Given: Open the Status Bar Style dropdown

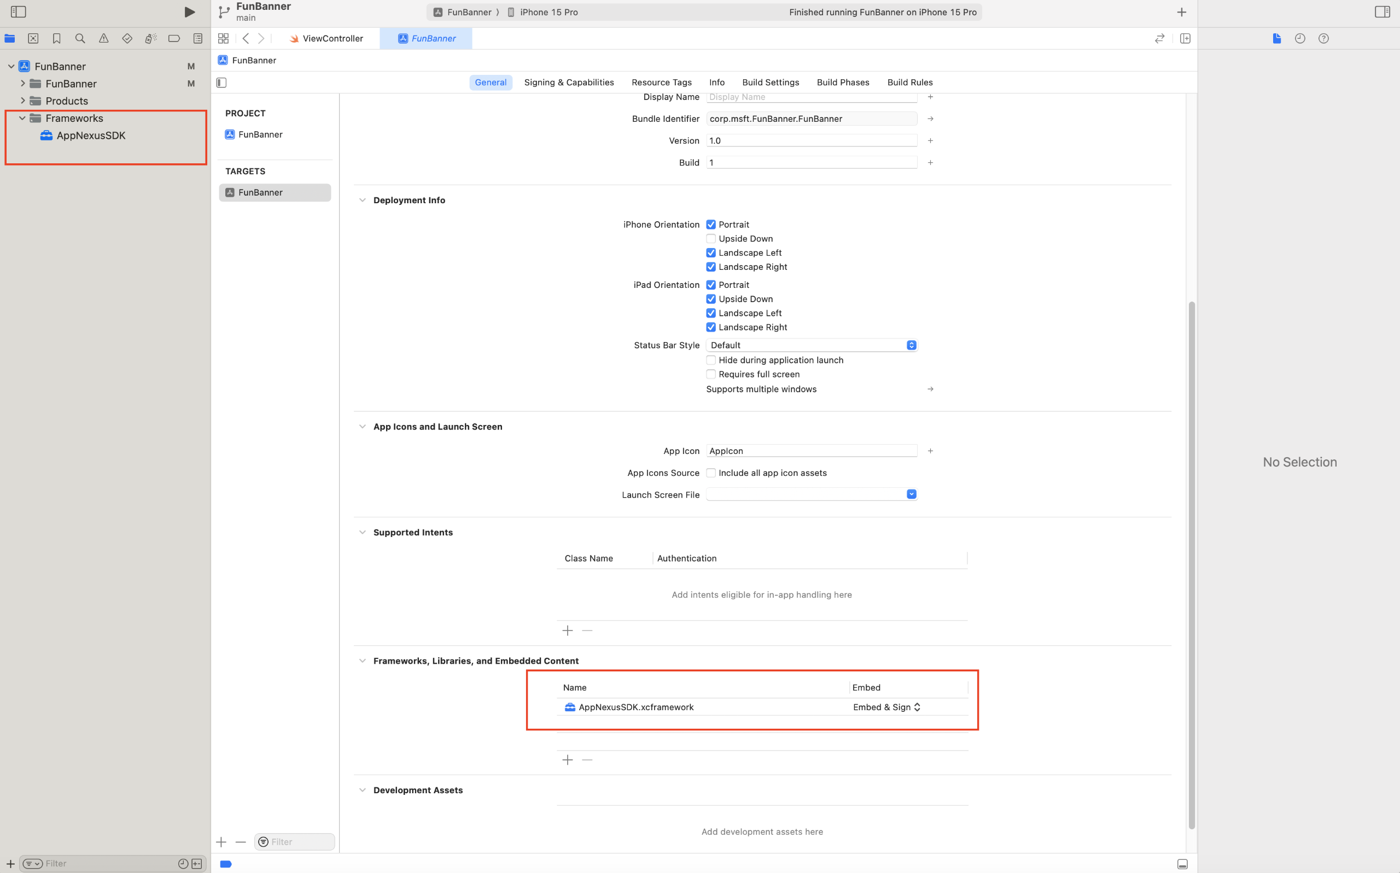Looking at the screenshot, I should (812, 345).
